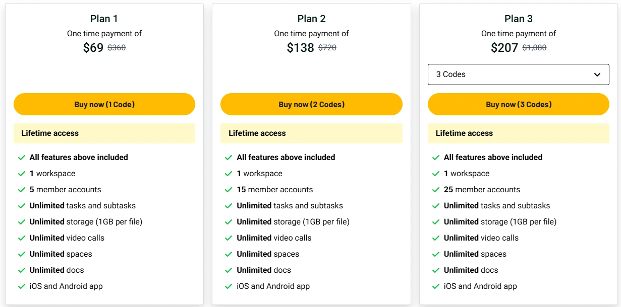Click the $69 price in Plan 1
The width and height of the screenshot is (621, 307).
93,48
